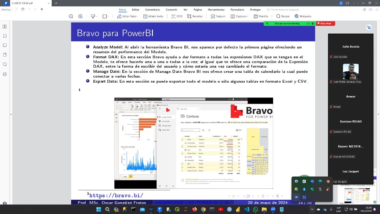Click the Añadir texto button
Image resolution: width=380 pixels, height=214 pixels.
click(153, 16)
